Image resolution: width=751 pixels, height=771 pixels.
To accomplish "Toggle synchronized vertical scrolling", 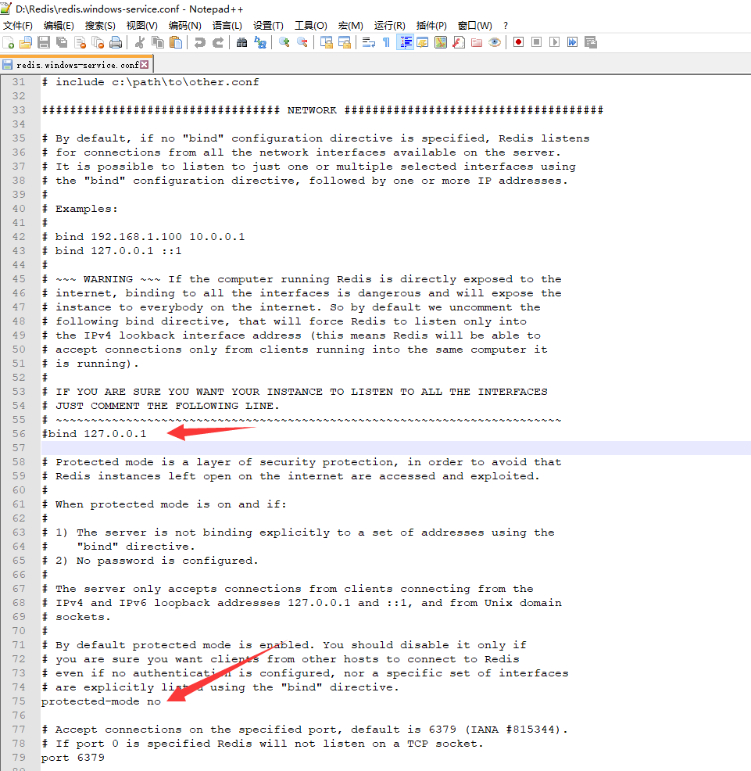I will (327, 43).
